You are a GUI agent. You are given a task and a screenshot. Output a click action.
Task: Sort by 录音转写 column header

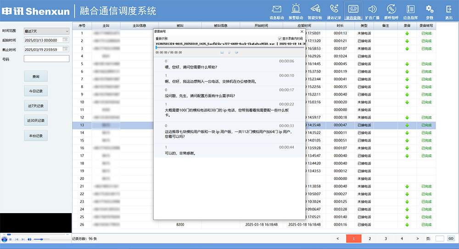pyautogui.click(x=426, y=26)
